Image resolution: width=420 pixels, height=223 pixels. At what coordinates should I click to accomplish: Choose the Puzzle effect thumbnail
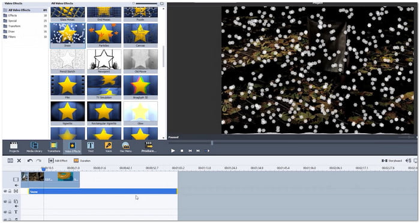[x=140, y=14]
